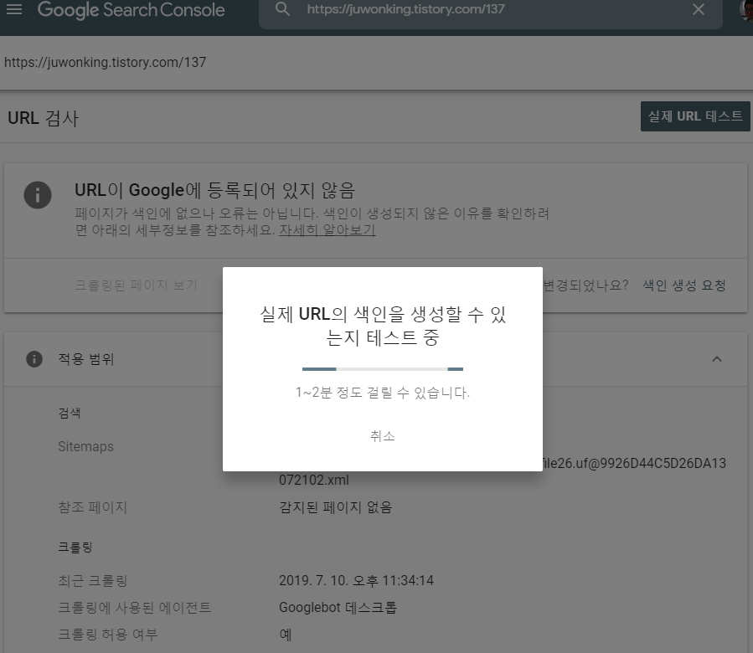Click the 실제 URL 테스트 button

695,116
